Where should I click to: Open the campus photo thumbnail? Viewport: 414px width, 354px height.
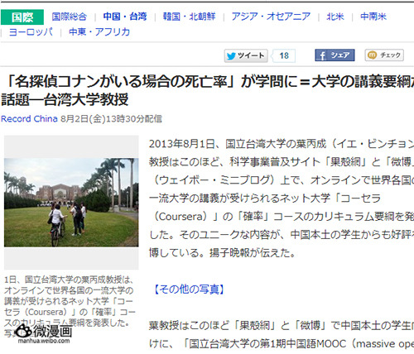[x=71, y=203]
